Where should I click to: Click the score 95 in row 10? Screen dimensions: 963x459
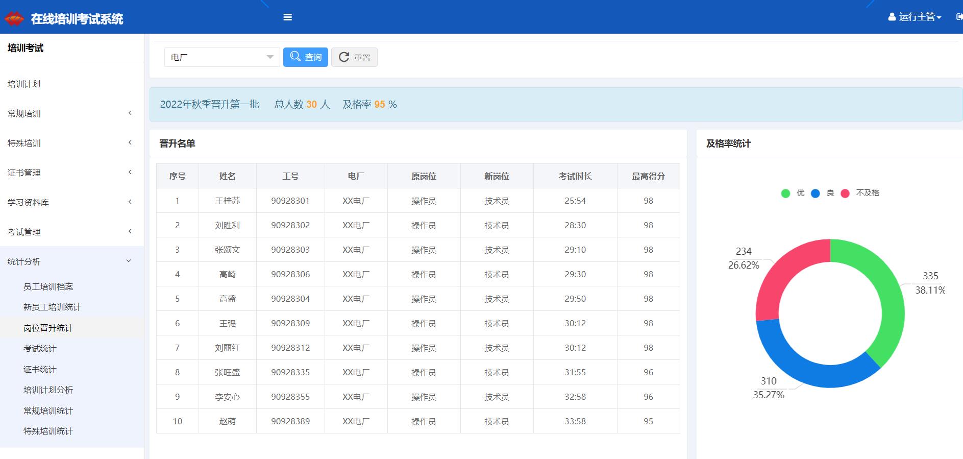[x=648, y=421]
